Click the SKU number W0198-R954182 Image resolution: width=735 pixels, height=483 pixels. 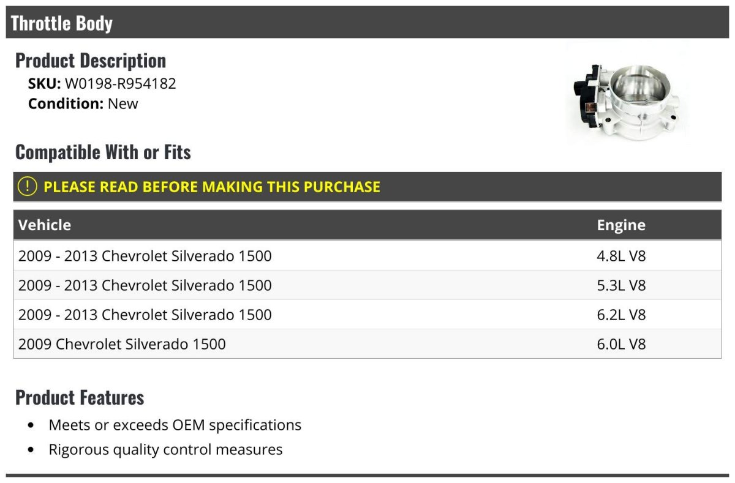tap(120, 83)
